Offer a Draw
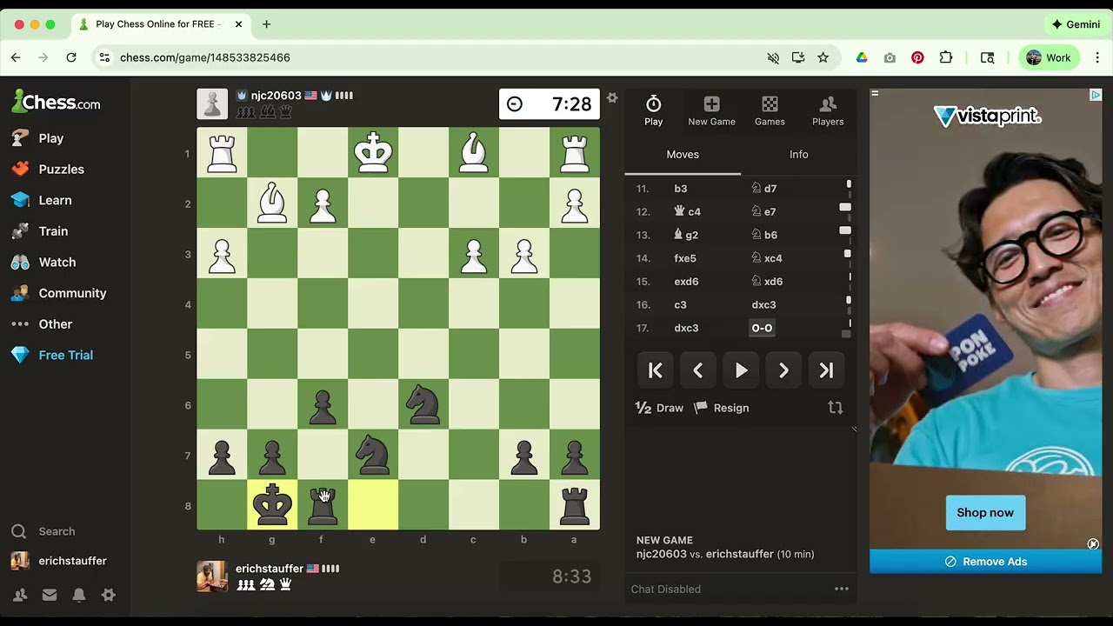Viewport: 1113px width, 626px height. [x=660, y=408]
